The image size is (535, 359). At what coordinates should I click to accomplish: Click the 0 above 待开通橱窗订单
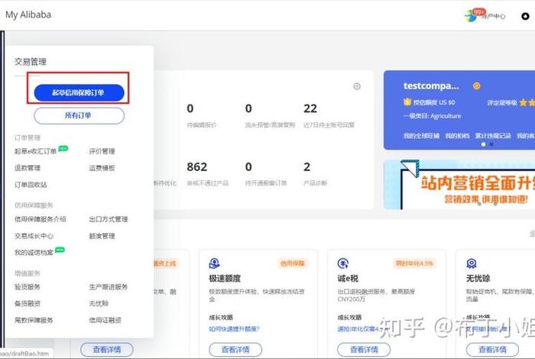(248, 167)
